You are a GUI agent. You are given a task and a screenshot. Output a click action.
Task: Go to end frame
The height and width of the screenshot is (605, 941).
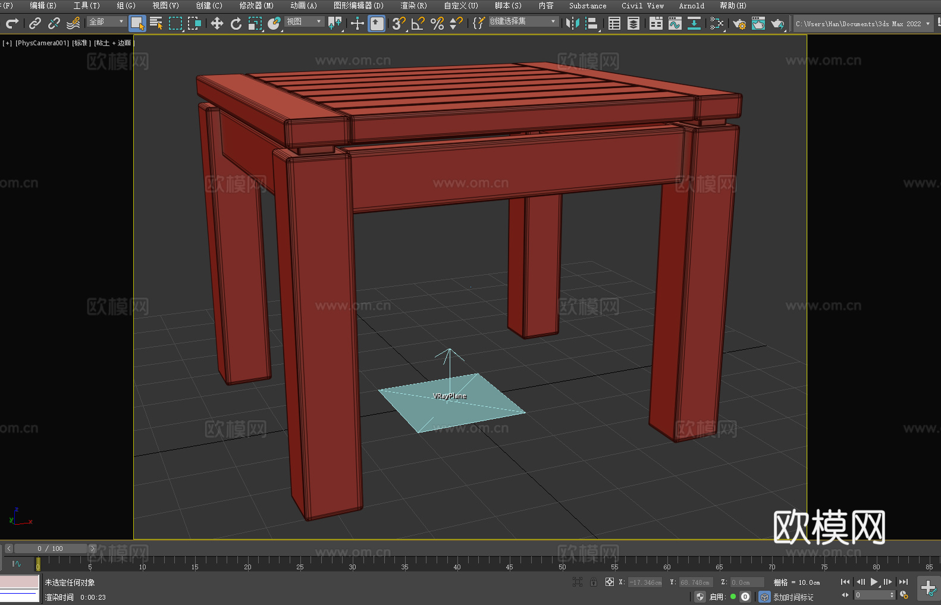coord(904,582)
